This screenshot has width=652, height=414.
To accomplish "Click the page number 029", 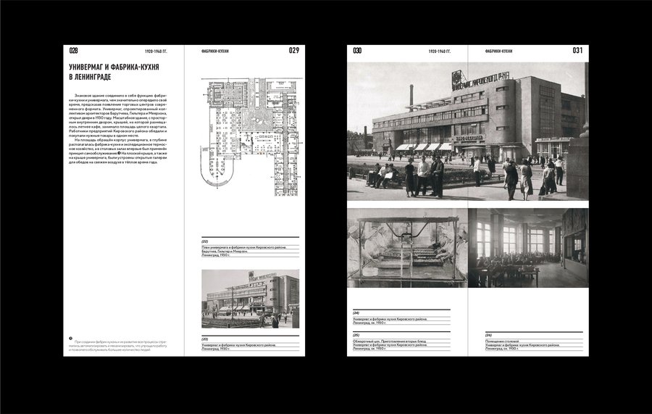I will (x=294, y=50).
